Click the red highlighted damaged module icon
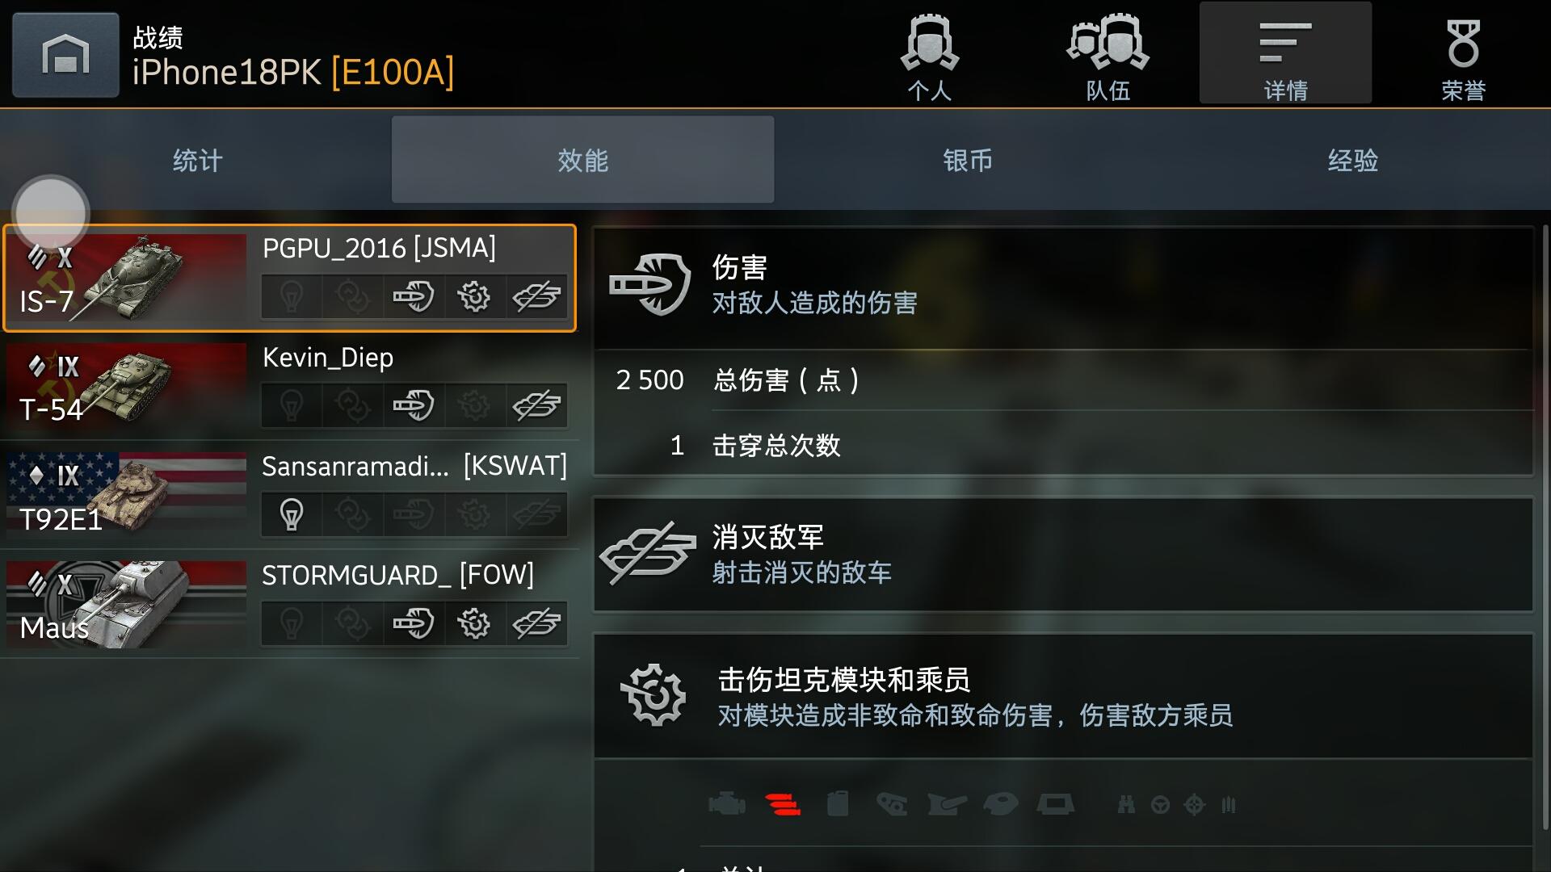The width and height of the screenshot is (1551, 872). tap(783, 804)
